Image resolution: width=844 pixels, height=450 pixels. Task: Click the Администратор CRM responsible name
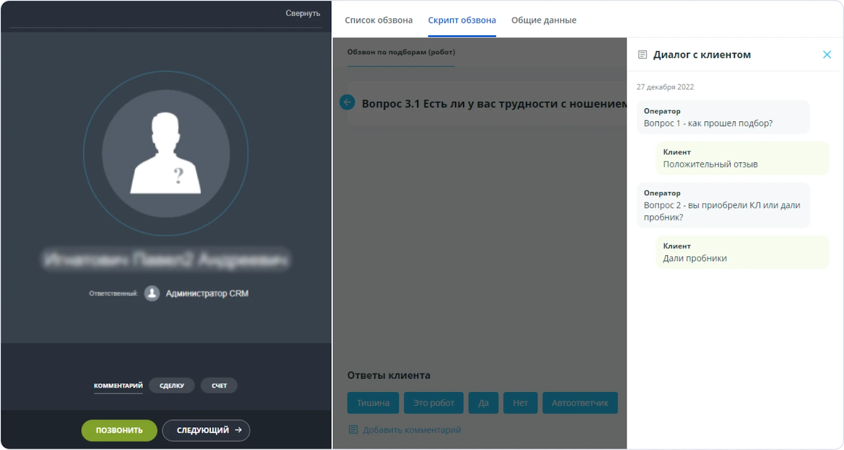[207, 293]
